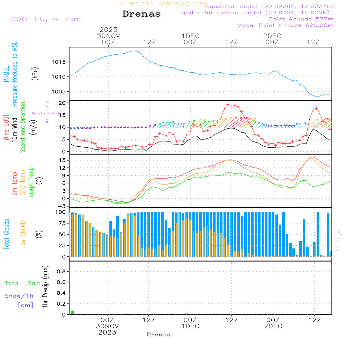Click the 1015 pressure tick value

click(x=59, y=62)
